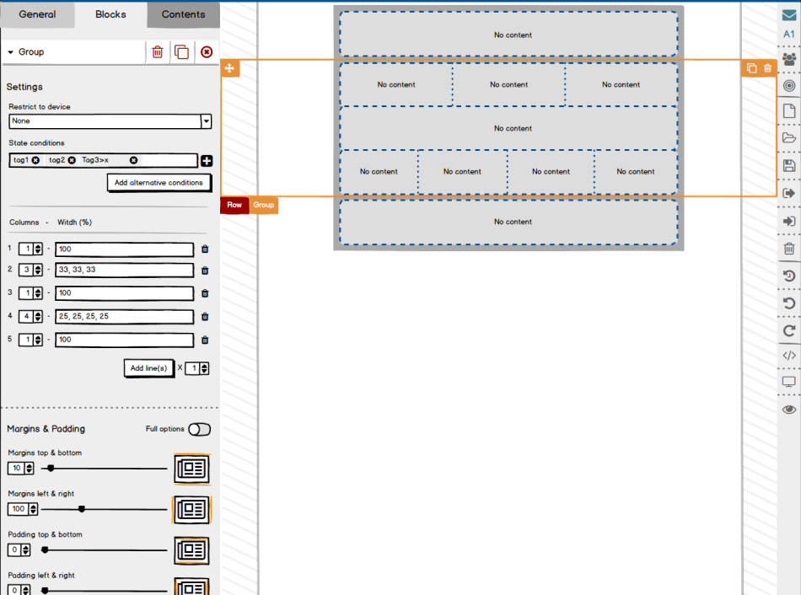Screen dimensions: 801x595
Task: Select Padding top & bottom layout thumbnail
Action: click(x=191, y=550)
